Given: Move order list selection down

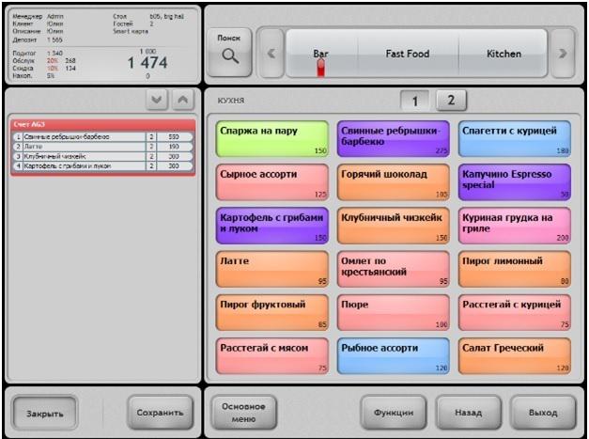Looking at the screenshot, I should pyautogui.click(x=157, y=100).
